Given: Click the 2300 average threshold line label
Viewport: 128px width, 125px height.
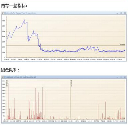Looking at the screenshot, I should click(122, 44).
